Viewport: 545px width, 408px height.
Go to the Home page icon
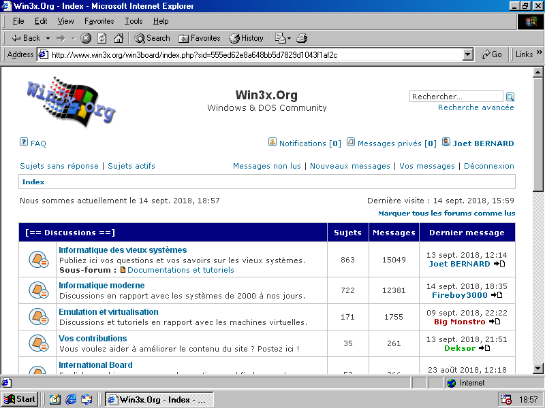pos(119,38)
